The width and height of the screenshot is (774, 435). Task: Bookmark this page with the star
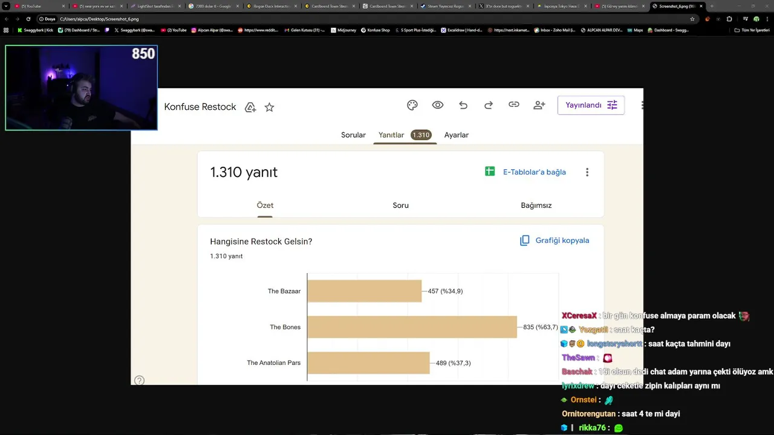point(692,19)
